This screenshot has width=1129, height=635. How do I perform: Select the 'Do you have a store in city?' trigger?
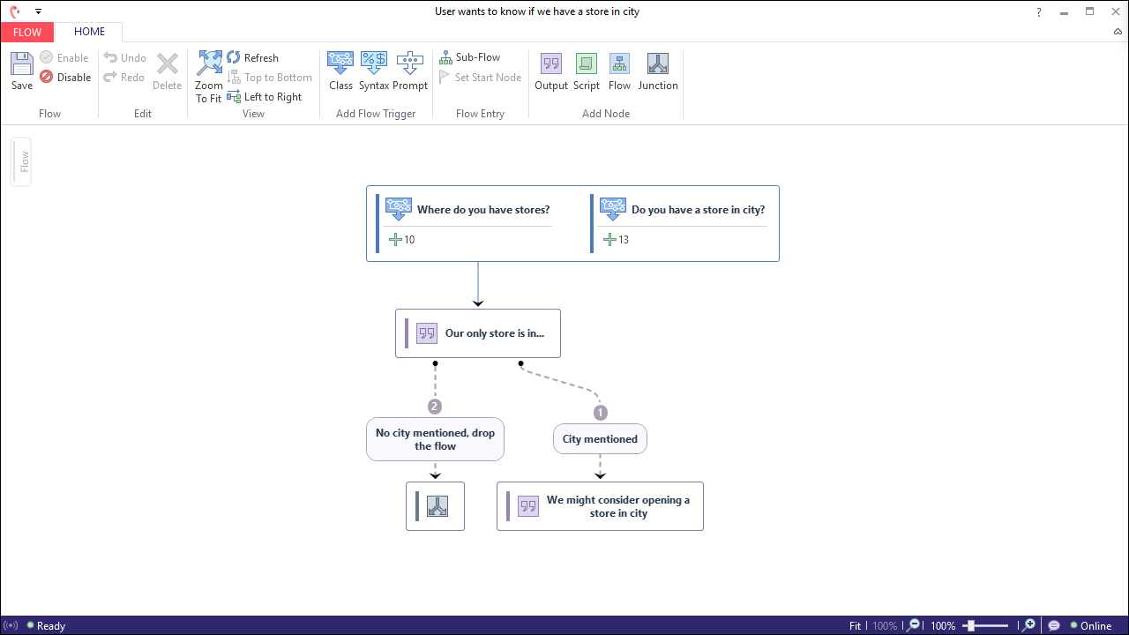(x=681, y=224)
